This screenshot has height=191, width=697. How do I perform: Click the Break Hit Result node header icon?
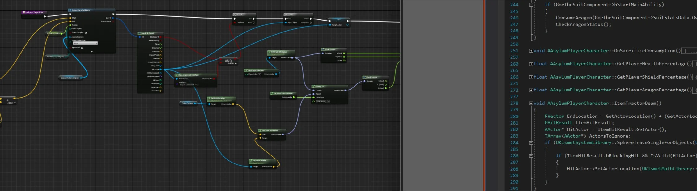[140, 33]
